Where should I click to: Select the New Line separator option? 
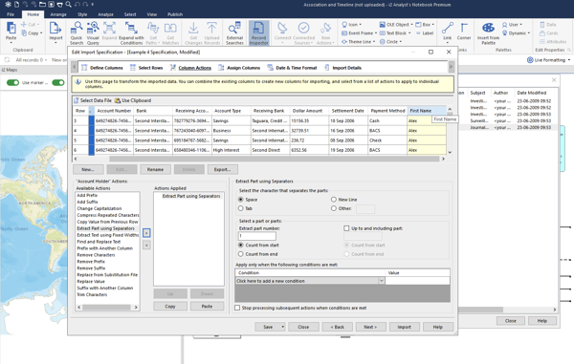point(334,200)
